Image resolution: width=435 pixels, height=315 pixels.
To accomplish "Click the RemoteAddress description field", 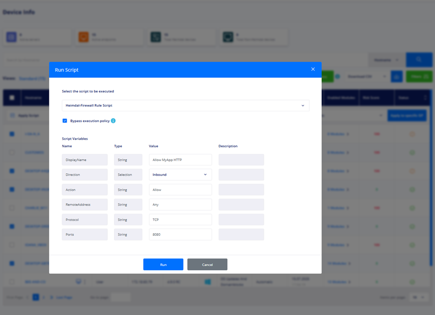I will [241, 204].
